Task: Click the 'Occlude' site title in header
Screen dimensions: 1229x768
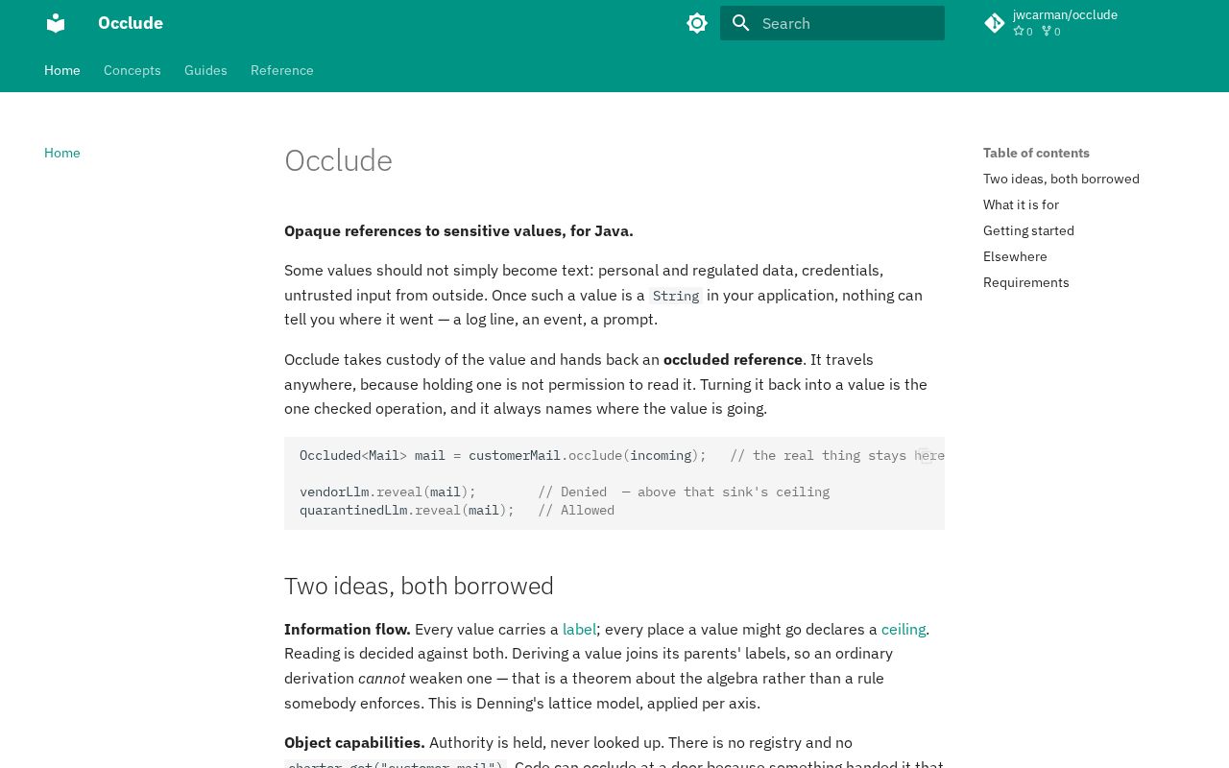Action: point(131,23)
